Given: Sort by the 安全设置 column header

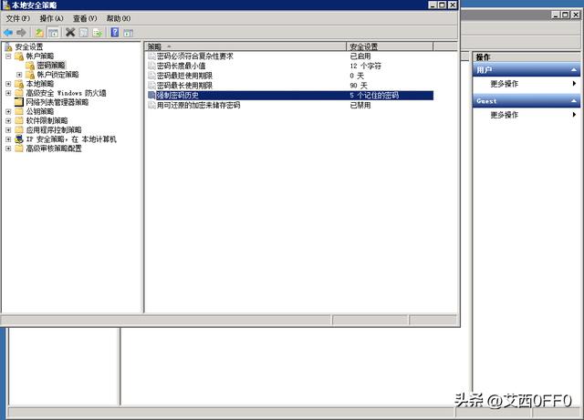Looking at the screenshot, I should click(390, 46).
